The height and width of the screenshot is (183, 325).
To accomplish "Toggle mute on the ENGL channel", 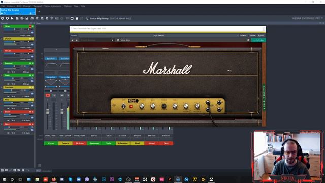I will [30, 124].
